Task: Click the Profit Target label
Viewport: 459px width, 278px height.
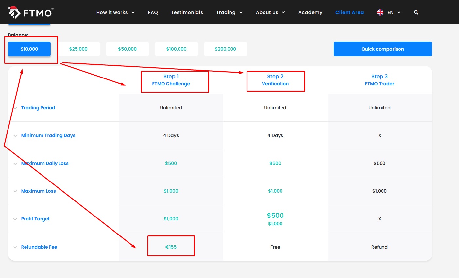Action: [35, 219]
